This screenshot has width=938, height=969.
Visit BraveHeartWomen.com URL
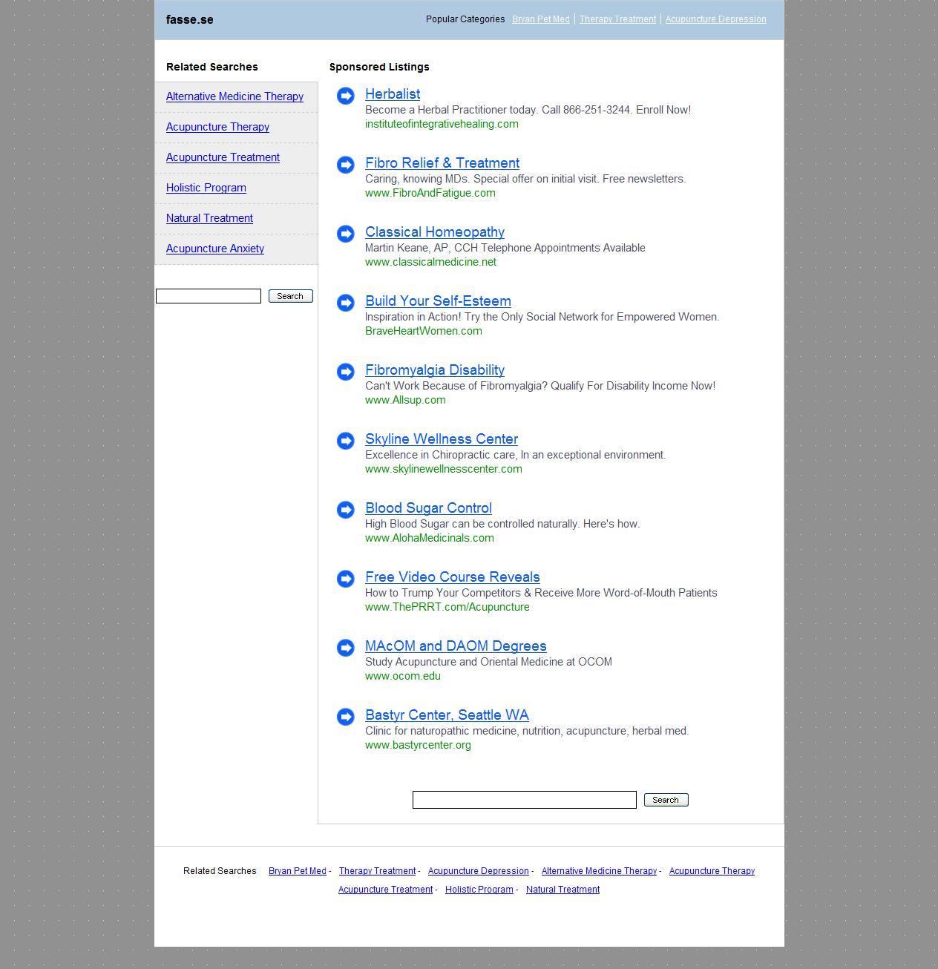click(x=424, y=331)
